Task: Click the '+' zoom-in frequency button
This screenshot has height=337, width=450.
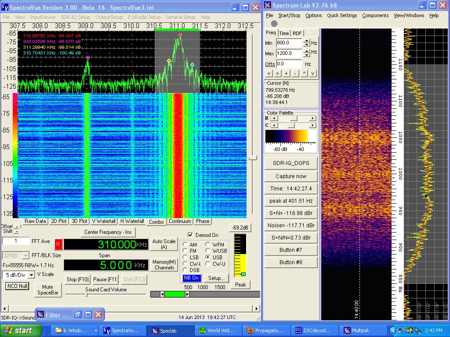Action: pos(286,73)
